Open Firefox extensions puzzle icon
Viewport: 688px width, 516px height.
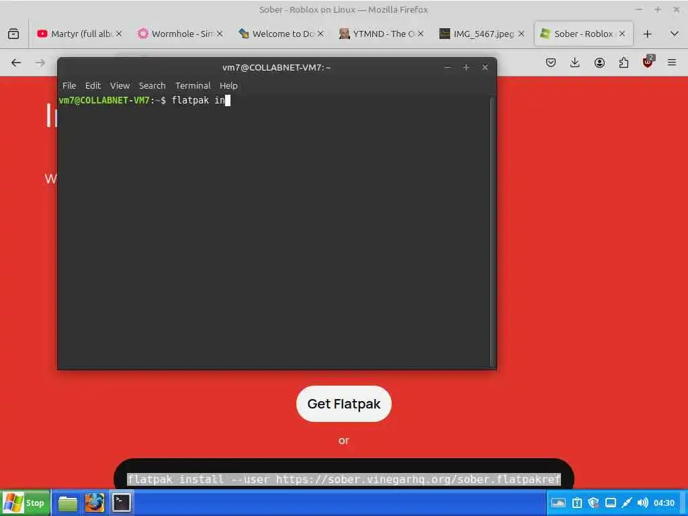[x=623, y=62]
